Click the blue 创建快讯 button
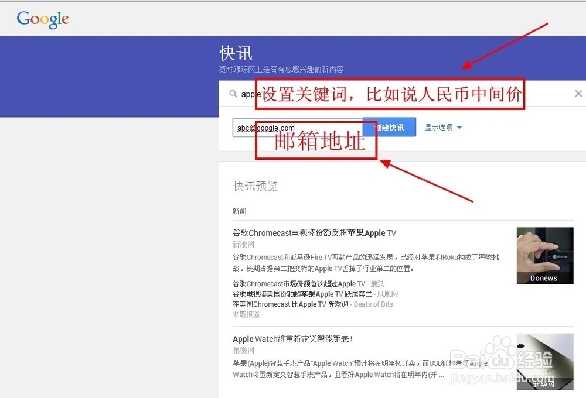The image size is (586, 398). point(389,128)
